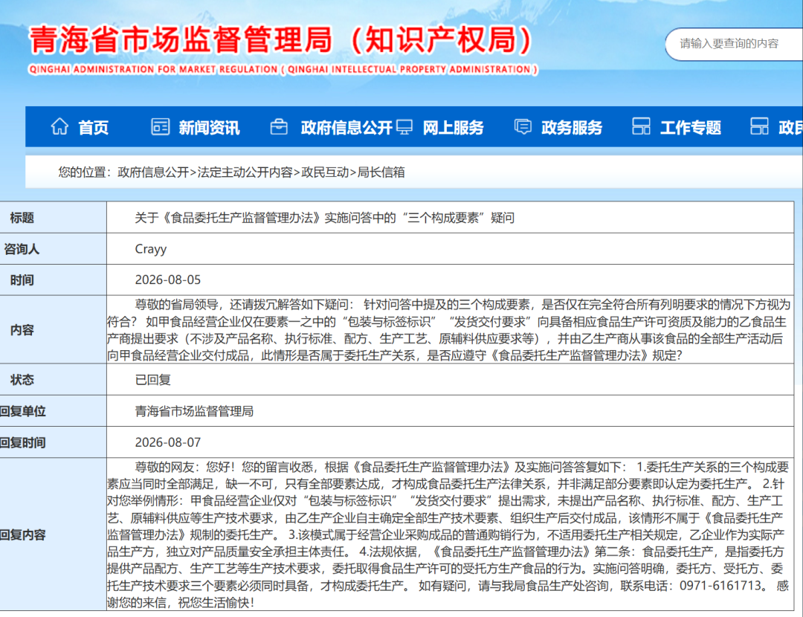
Task: Click the 回复时间 row label
Action: pos(22,442)
